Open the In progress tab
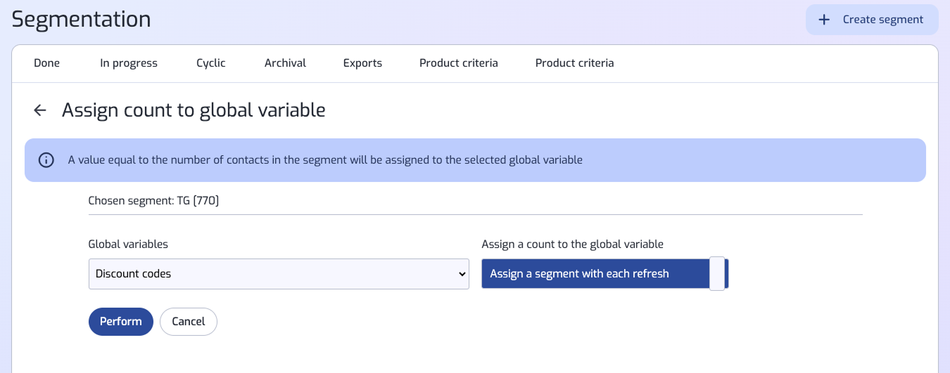 [x=129, y=63]
